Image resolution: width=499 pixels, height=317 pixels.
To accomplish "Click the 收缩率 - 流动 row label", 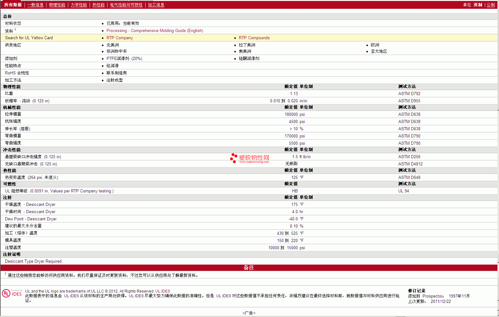I will 27,101.
